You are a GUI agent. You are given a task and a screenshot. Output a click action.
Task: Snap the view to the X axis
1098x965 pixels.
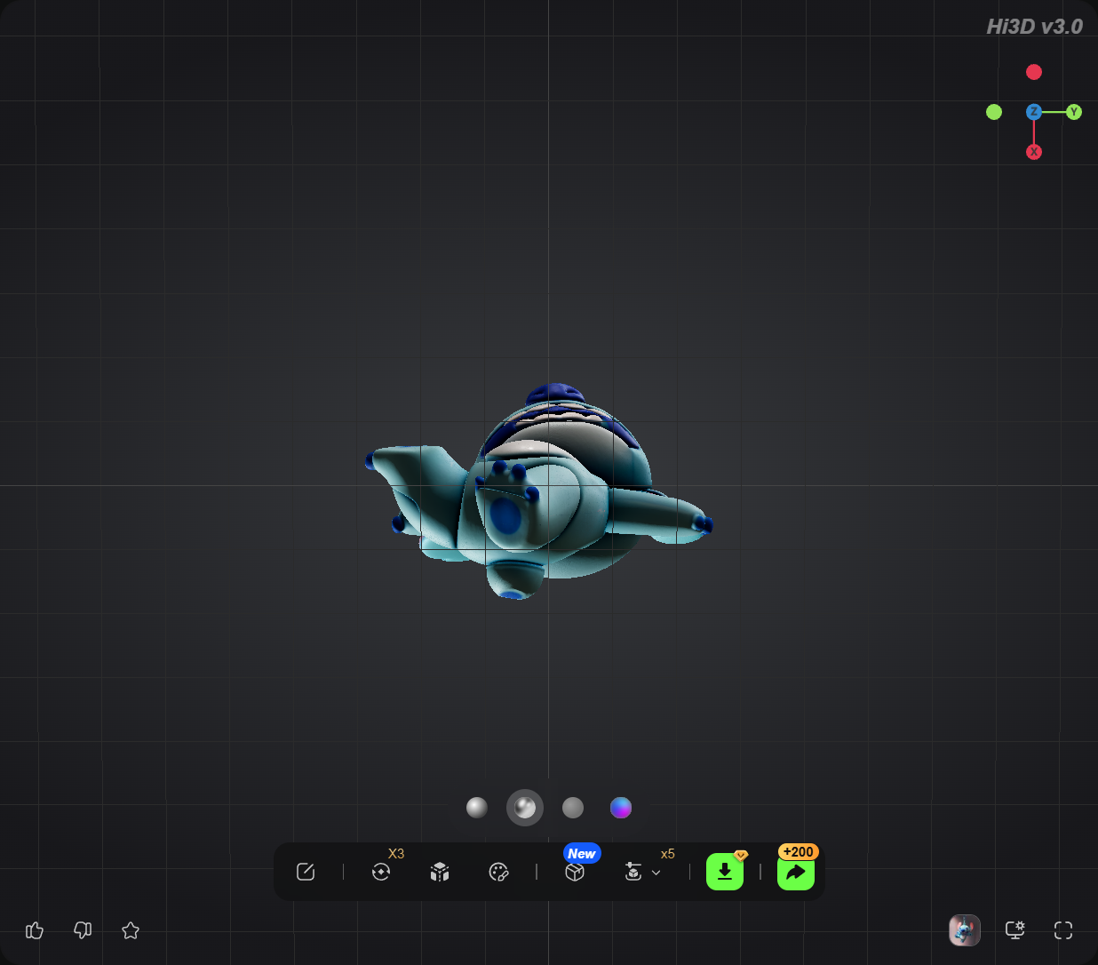pyautogui.click(x=1034, y=152)
